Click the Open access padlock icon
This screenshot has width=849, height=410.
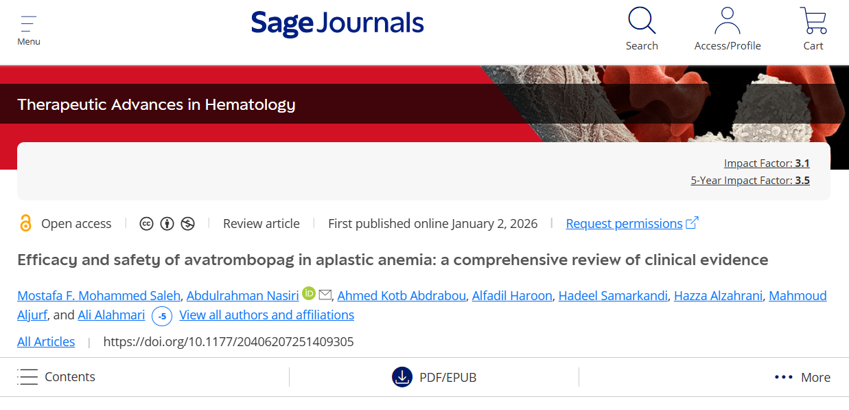[26, 223]
